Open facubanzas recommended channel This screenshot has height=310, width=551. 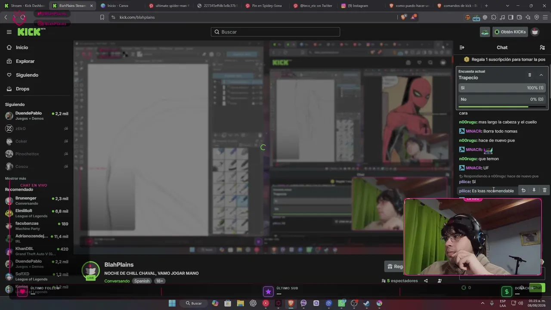[x=37, y=226]
